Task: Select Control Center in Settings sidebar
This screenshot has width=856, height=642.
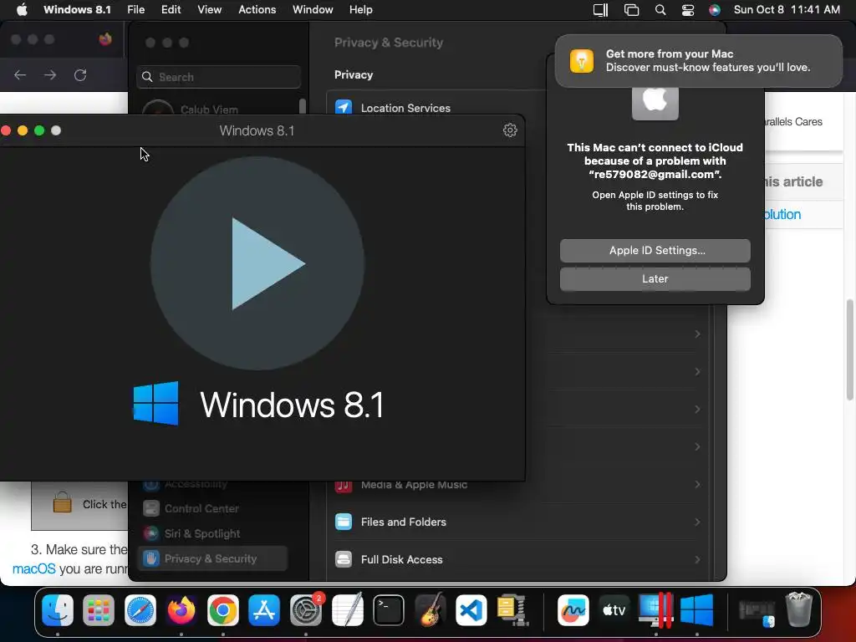Action: tap(213, 508)
